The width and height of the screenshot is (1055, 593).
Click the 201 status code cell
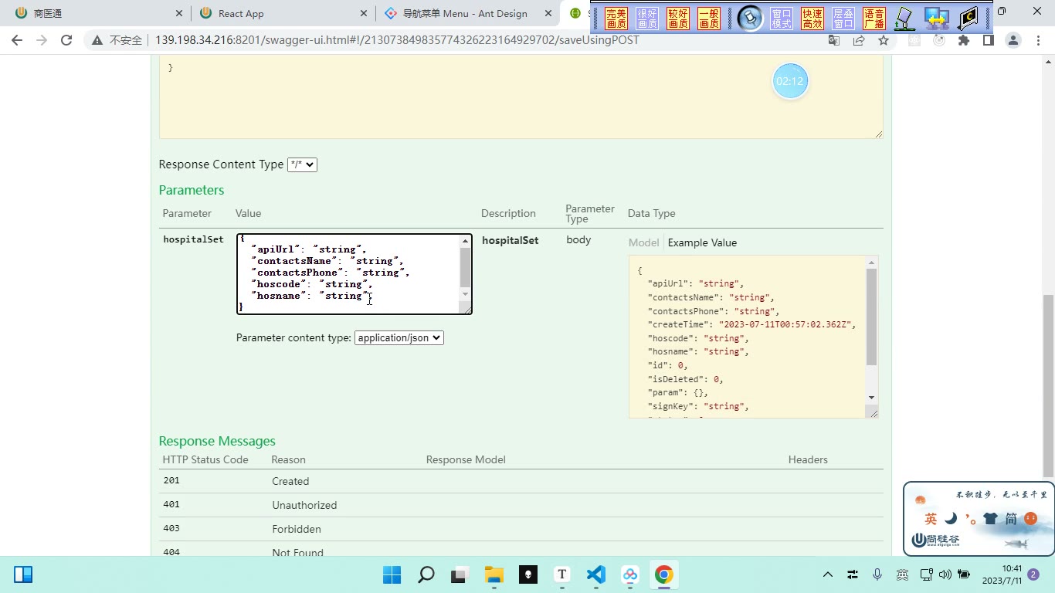[171, 480]
